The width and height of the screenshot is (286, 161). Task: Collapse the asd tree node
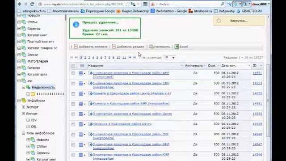(x=19, y=80)
